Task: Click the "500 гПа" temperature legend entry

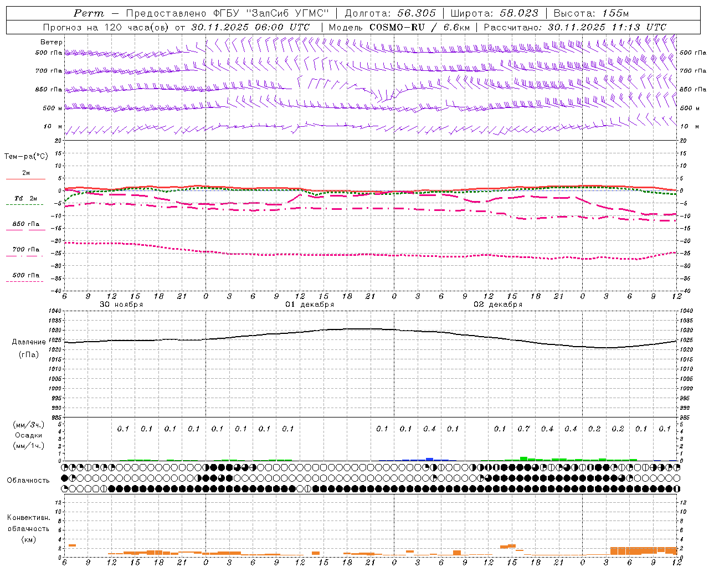Action: coord(26,275)
